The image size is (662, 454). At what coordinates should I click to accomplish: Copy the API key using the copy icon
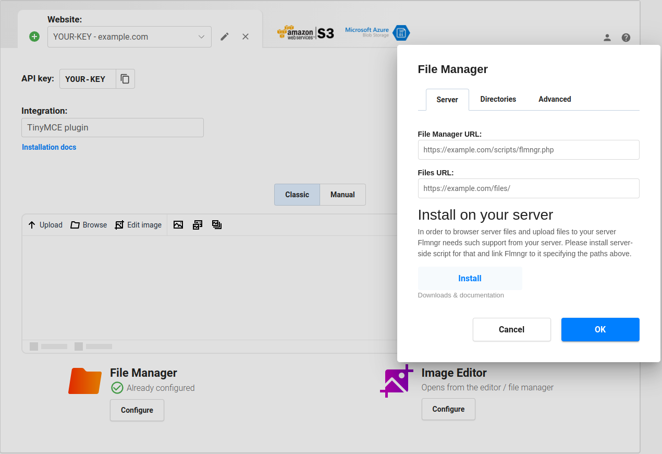tap(125, 79)
